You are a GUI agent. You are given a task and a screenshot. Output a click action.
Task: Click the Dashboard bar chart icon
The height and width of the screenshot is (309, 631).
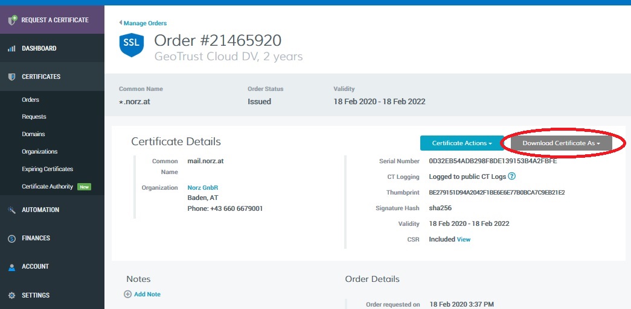coord(11,49)
